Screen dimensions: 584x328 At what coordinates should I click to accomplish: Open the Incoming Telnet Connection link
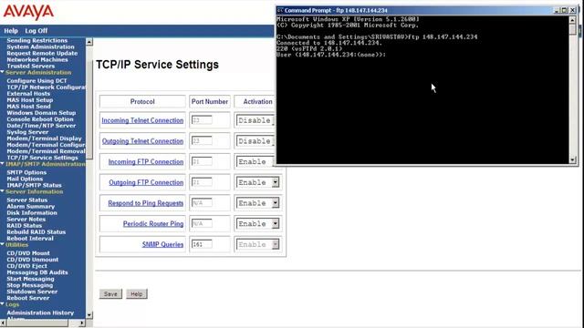142,120
